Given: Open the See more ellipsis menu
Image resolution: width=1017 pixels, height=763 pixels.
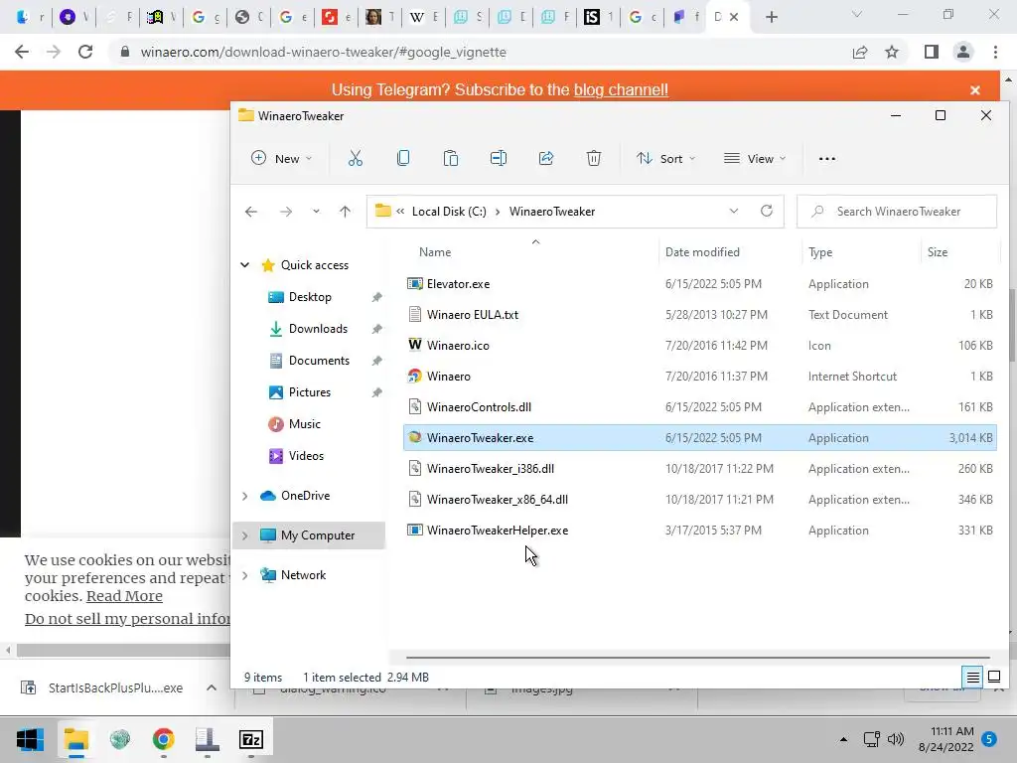Looking at the screenshot, I should point(827,158).
